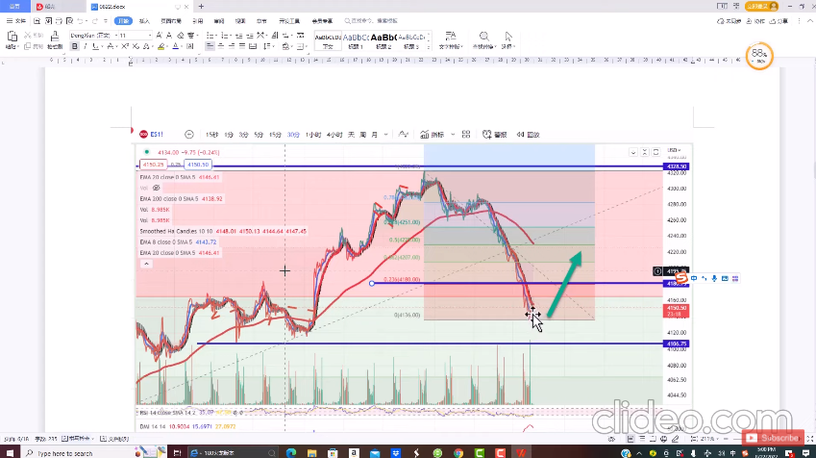Open the font name combo box

click(x=91, y=35)
